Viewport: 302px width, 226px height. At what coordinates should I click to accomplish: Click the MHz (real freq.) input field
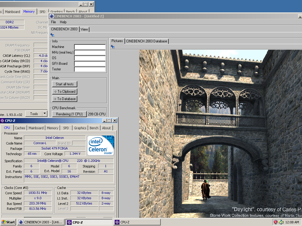click(x=90, y=52)
